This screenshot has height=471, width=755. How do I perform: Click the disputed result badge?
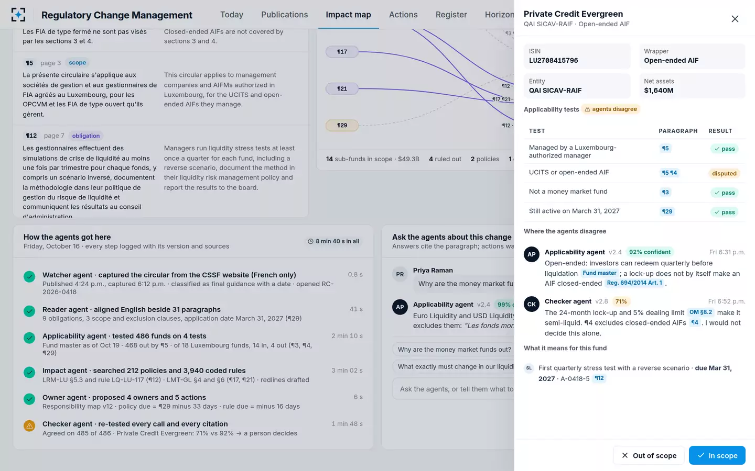click(x=724, y=173)
